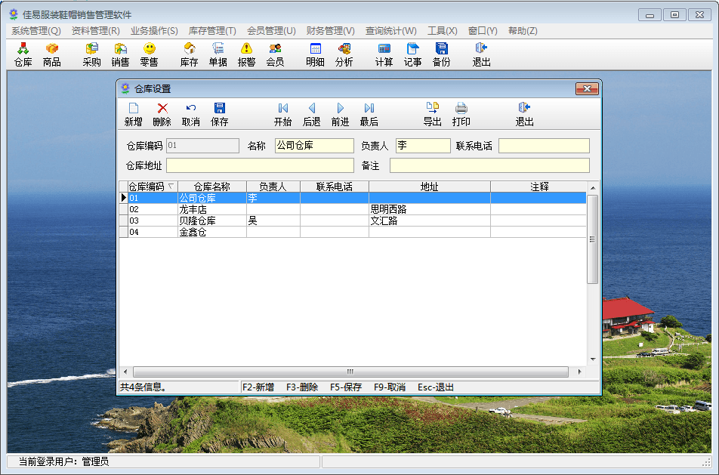The width and height of the screenshot is (719, 475).
Task: Click the horizontal scrollbar of warehouse table
Action: tap(350, 372)
